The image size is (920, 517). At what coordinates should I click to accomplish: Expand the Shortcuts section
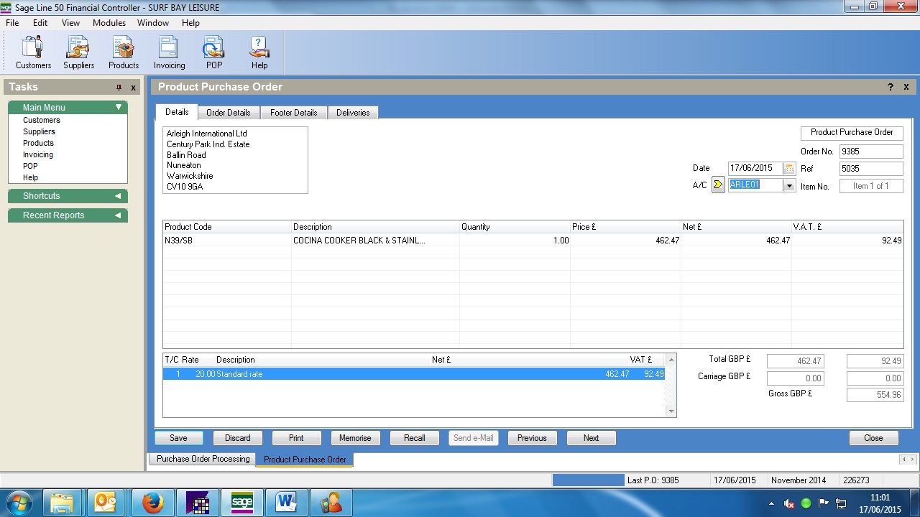point(118,196)
